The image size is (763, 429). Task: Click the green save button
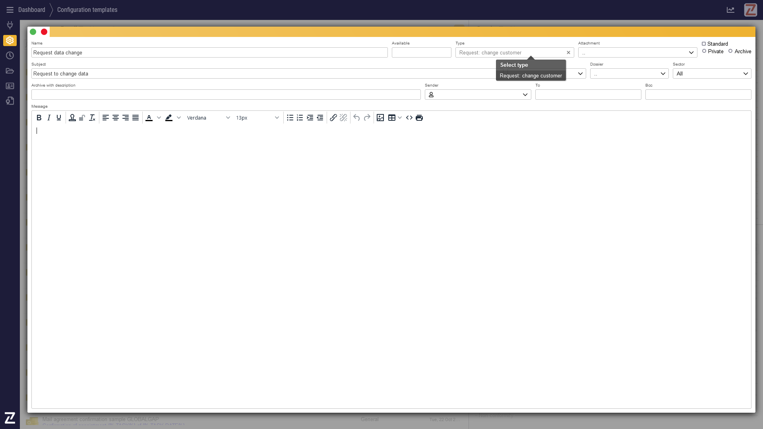33,32
